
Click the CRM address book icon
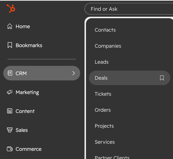click(x=10, y=73)
